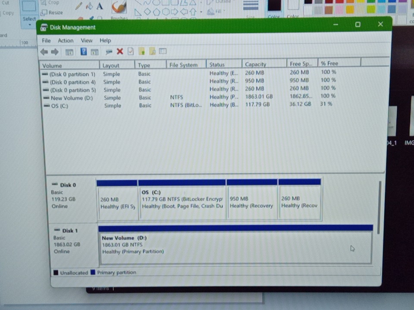Open the line Size selector in Paint

[x=250, y=9]
